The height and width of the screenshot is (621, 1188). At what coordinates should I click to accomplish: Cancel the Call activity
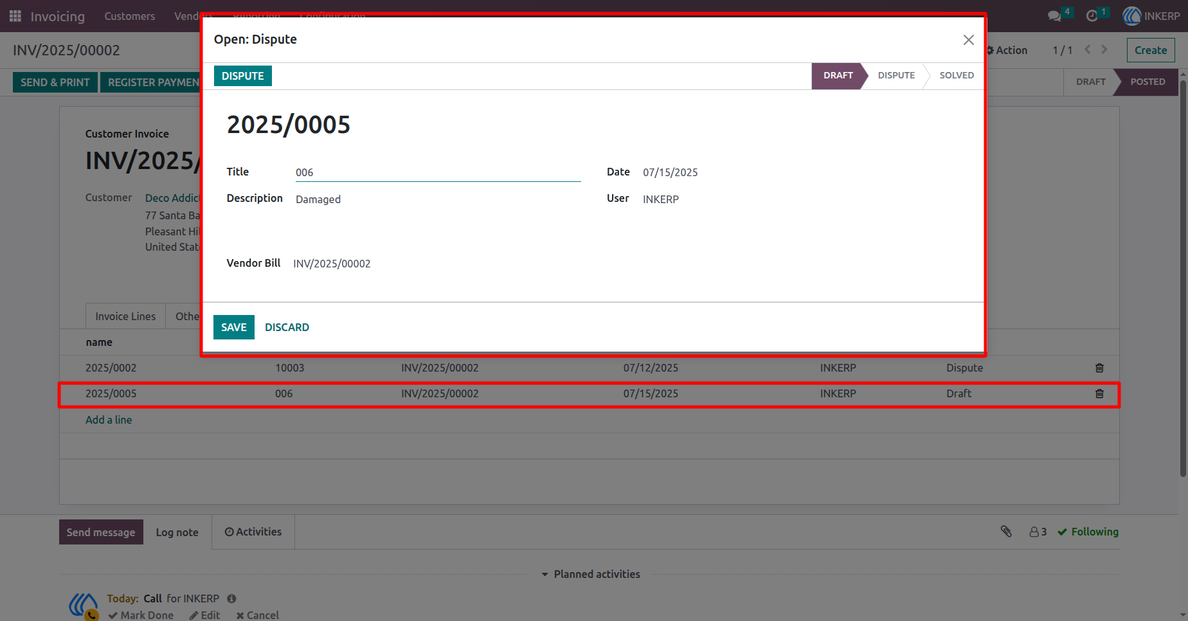257,615
